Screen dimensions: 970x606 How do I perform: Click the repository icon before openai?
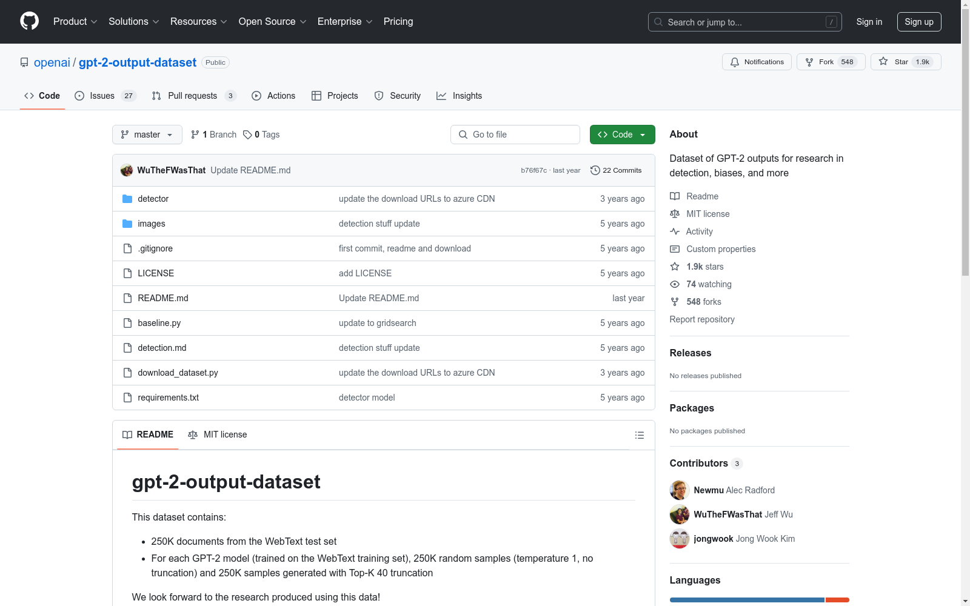coord(24,62)
